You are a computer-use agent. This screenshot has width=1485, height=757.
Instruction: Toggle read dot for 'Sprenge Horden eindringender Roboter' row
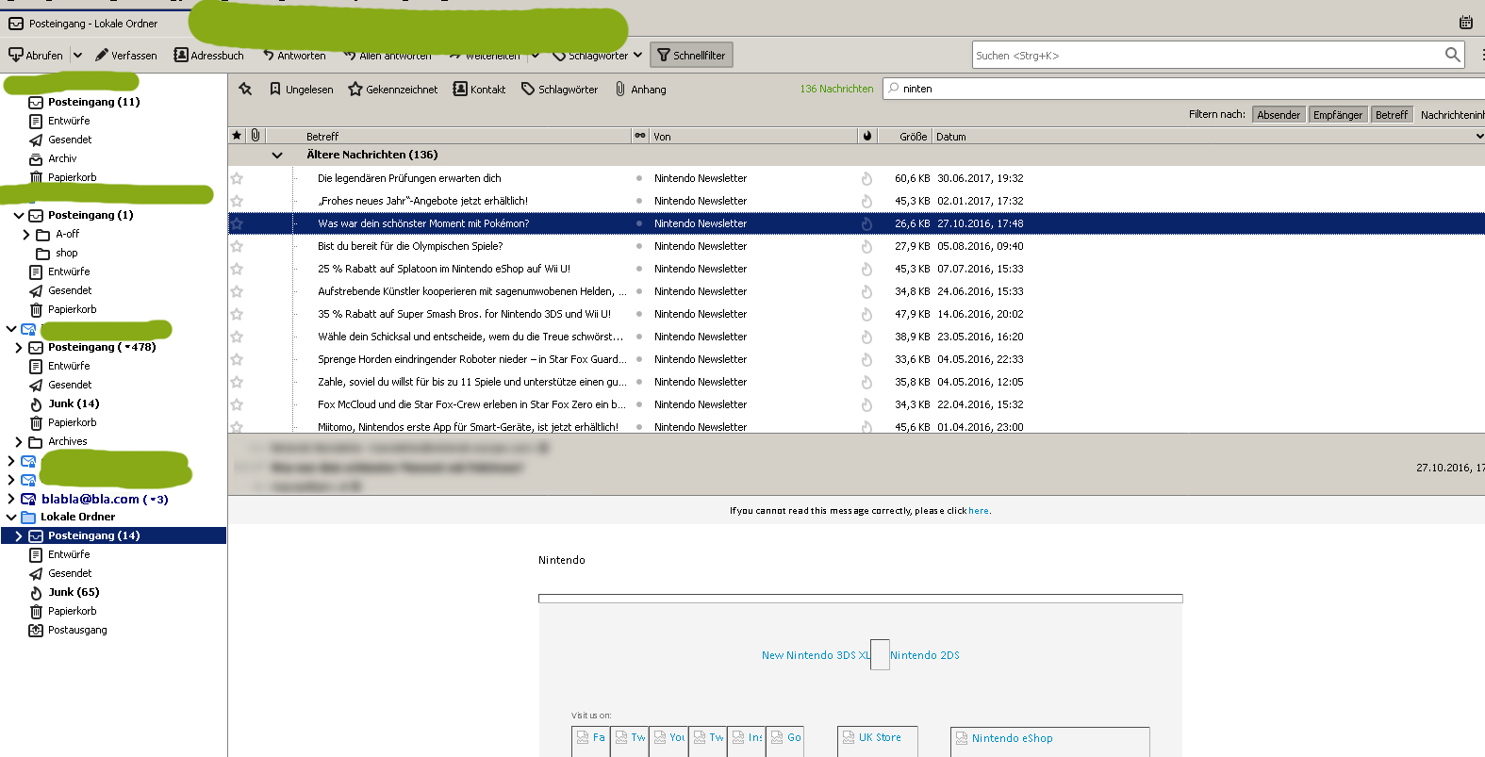pyautogui.click(x=639, y=359)
